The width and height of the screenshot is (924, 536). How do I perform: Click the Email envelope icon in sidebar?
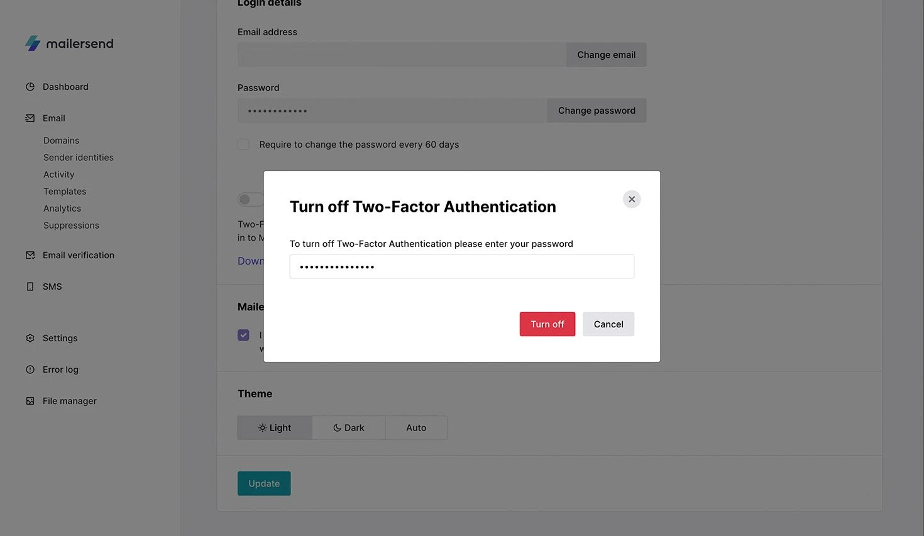30,118
